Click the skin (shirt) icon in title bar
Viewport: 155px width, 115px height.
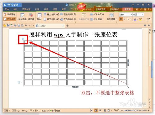[x=145, y=9]
